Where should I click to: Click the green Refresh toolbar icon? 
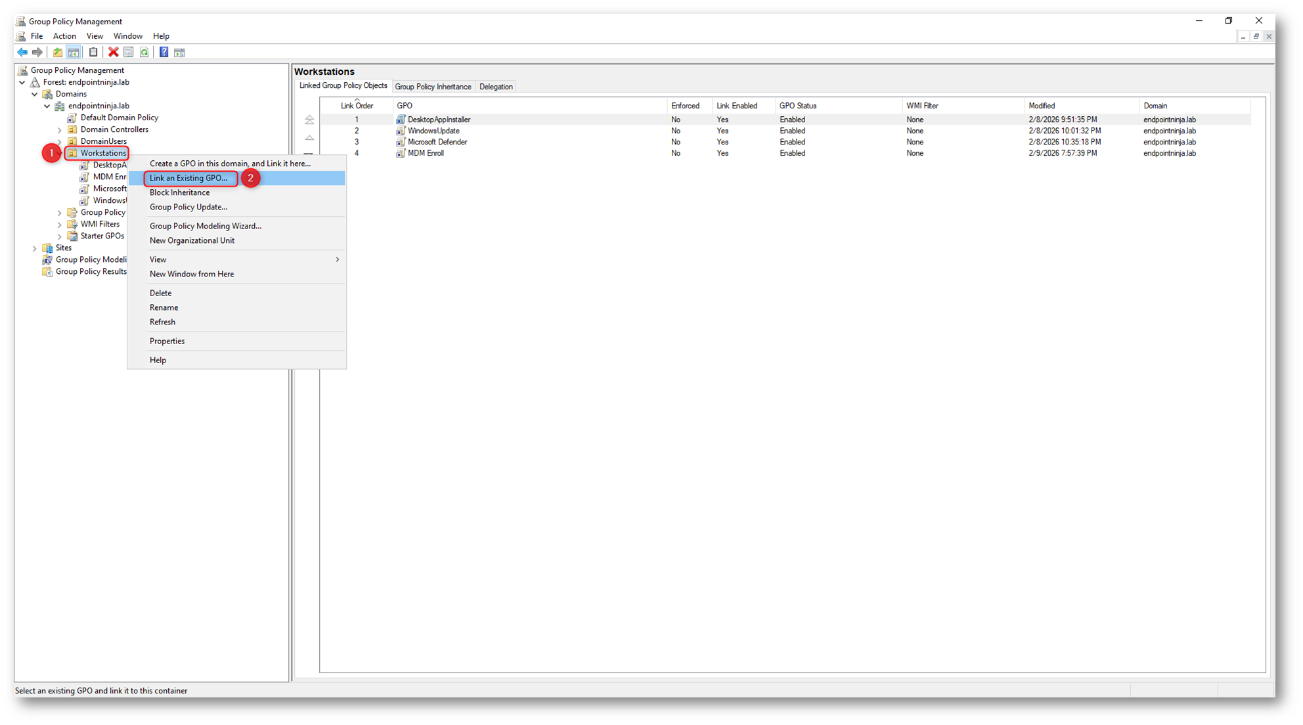point(144,53)
